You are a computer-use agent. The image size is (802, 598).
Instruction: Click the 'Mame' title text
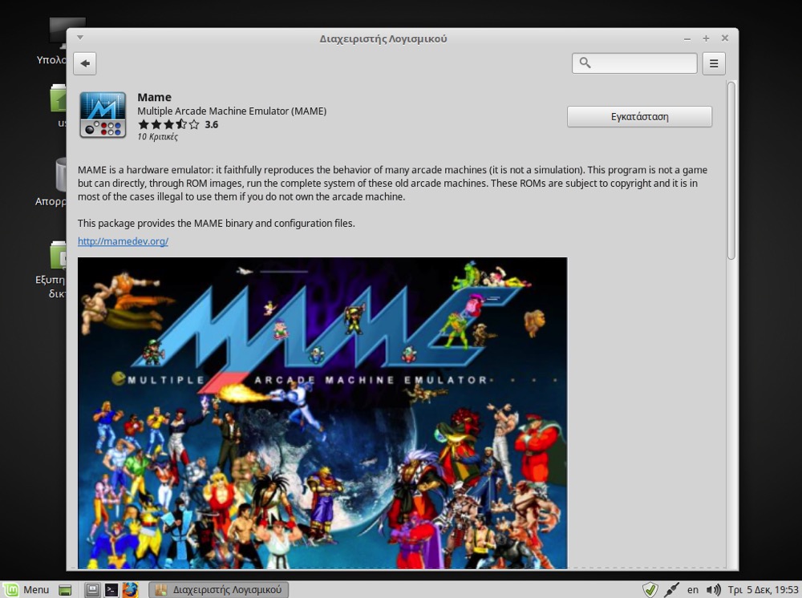coord(154,97)
